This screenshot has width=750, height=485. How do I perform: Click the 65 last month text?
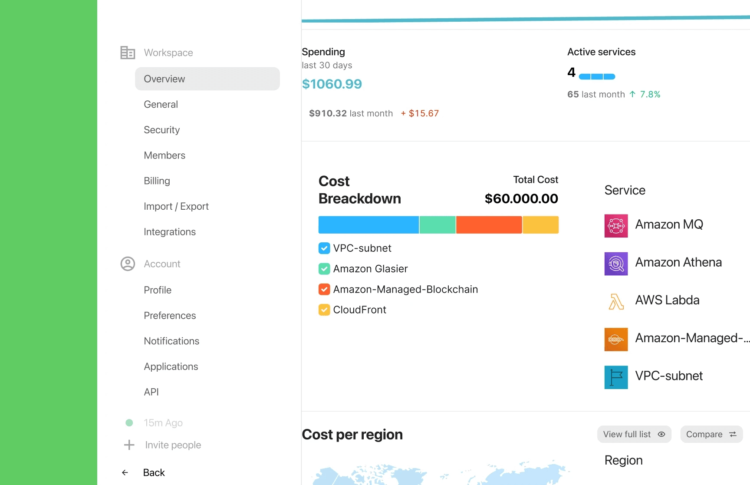tap(596, 94)
